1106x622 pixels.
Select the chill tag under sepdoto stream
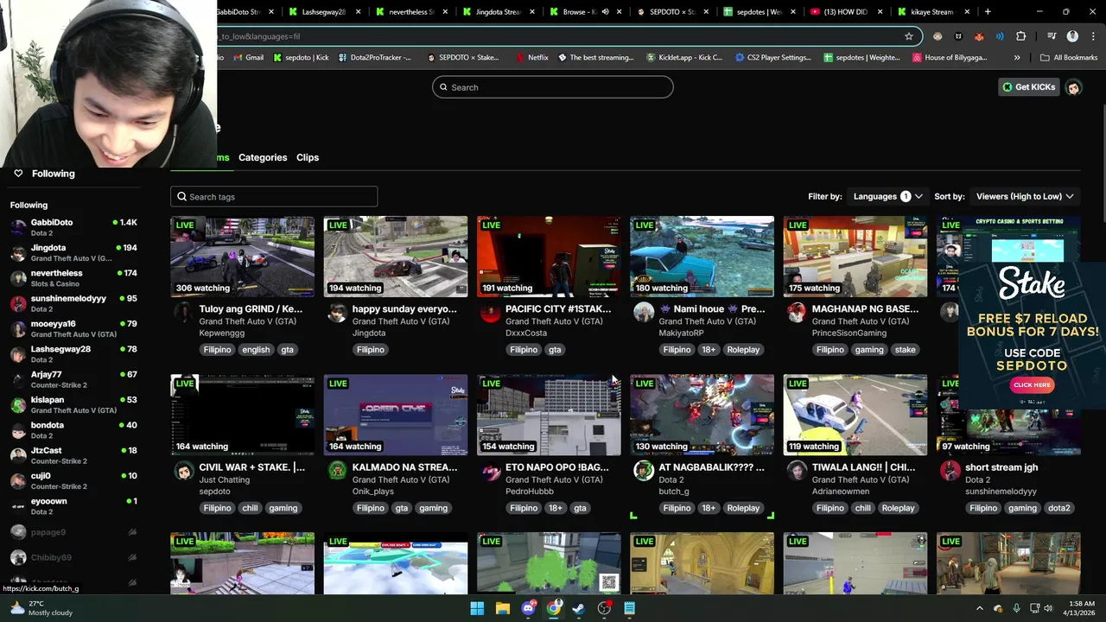250,508
